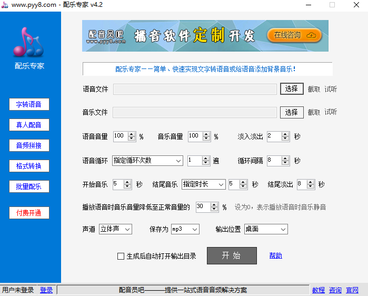Click 选择 button for 音乐文件
The height and width of the screenshot is (296, 368).
tap(291, 112)
